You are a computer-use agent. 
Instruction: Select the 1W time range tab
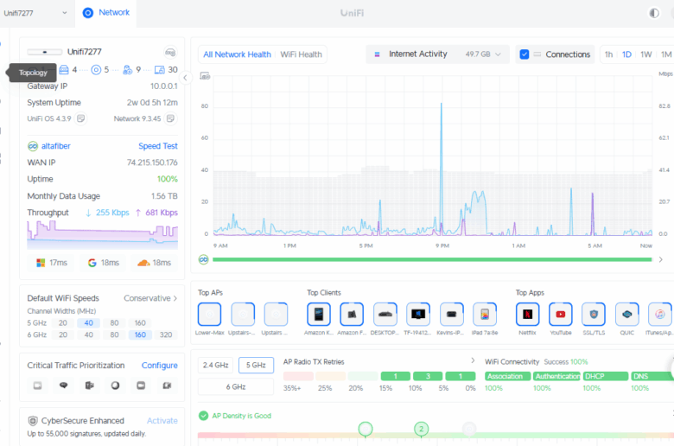[645, 54]
